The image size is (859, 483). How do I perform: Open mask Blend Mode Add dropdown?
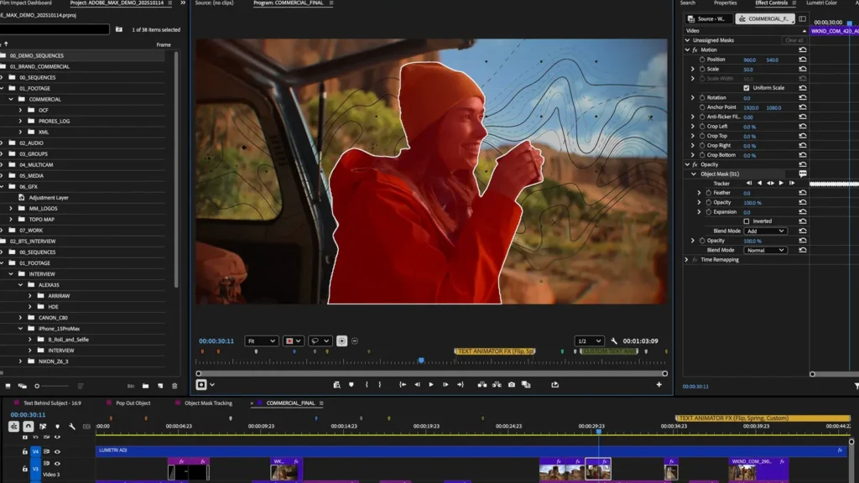pyautogui.click(x=765, y=231)
